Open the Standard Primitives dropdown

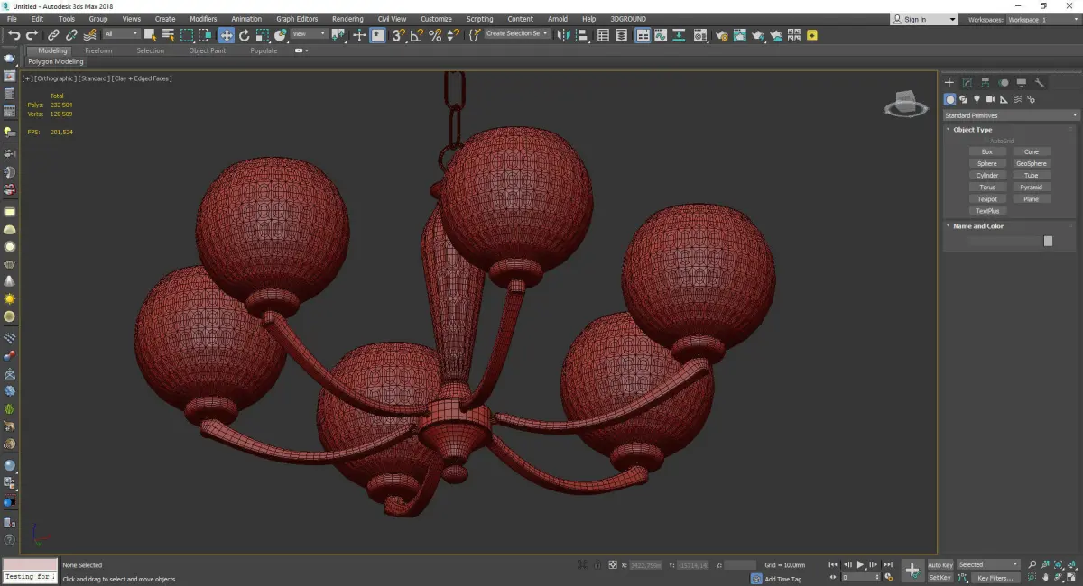coord(1011,115)
